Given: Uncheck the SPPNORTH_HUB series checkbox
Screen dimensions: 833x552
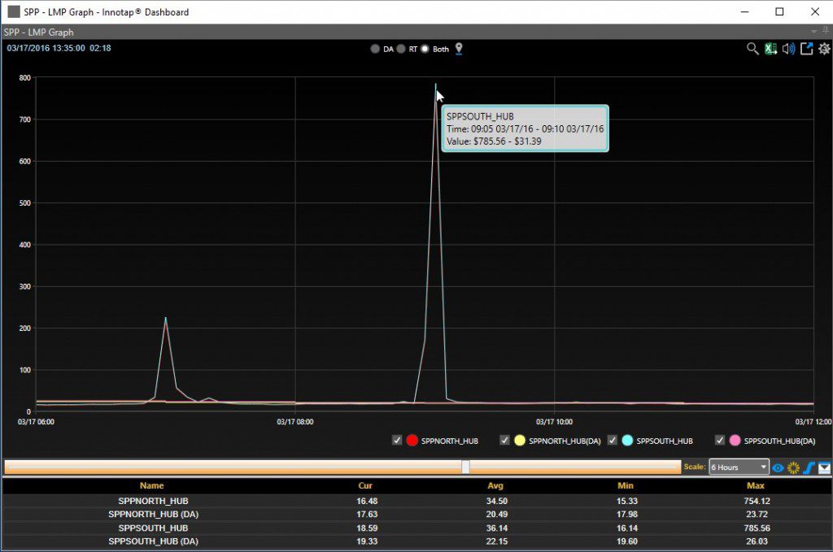Looking at the screenshot, I should pos(397,440).
